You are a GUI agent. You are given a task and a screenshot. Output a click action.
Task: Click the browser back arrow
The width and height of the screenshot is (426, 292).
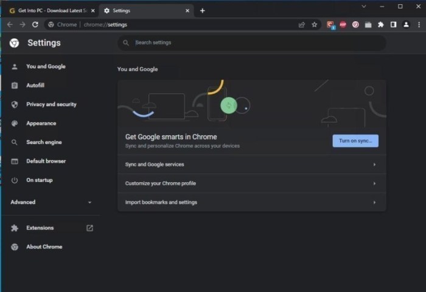[x=10, y=25]
